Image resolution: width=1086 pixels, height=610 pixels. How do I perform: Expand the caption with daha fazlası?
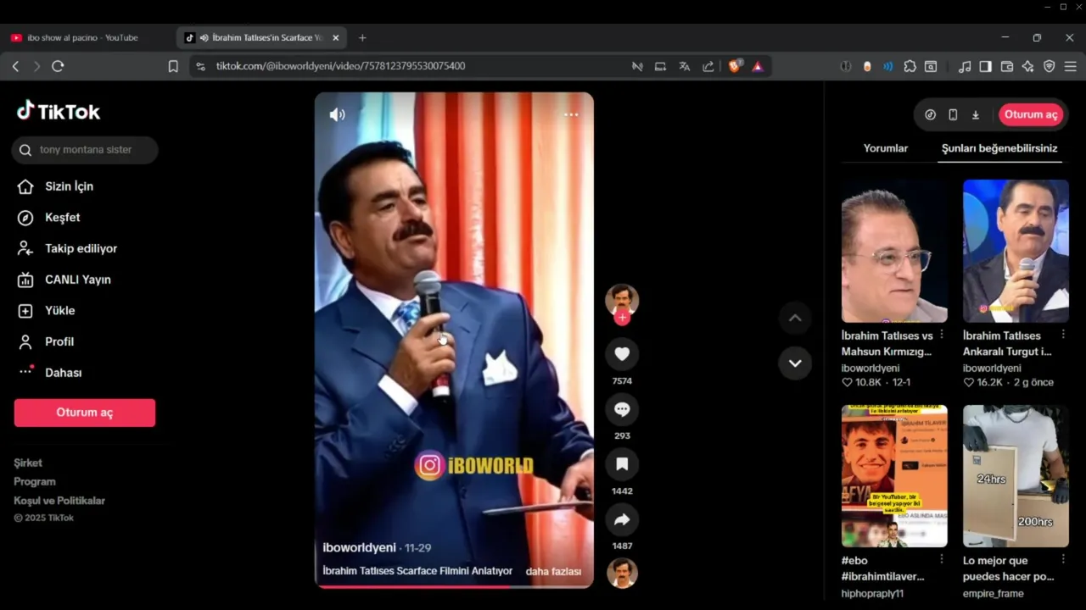553,572
